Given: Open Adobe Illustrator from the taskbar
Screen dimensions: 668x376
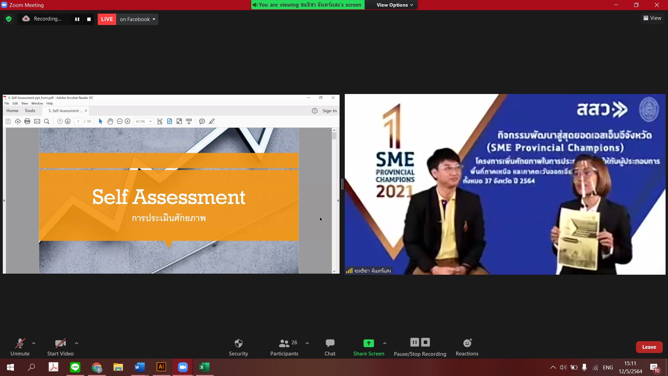Looking at the screenshot, I should click(x=161, y=367).
